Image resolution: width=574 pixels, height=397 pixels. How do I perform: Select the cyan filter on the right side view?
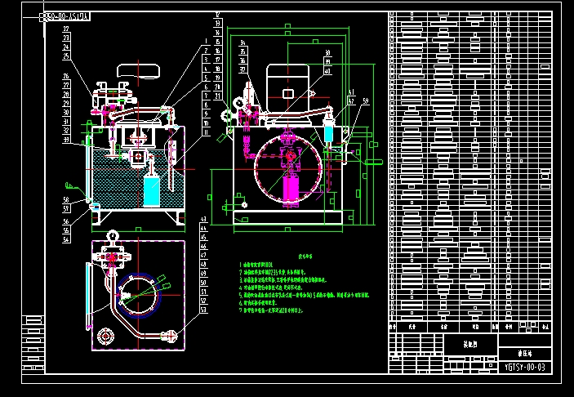click(x=329, y=131)
